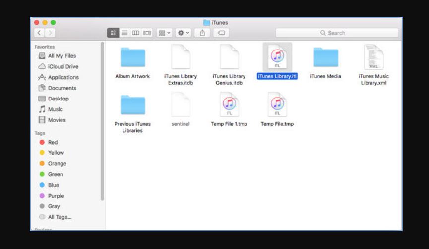Screen dimensions: 429x249
Task: Select Previous iTunes Libraries folder icon
Action: tap(133, 105)
